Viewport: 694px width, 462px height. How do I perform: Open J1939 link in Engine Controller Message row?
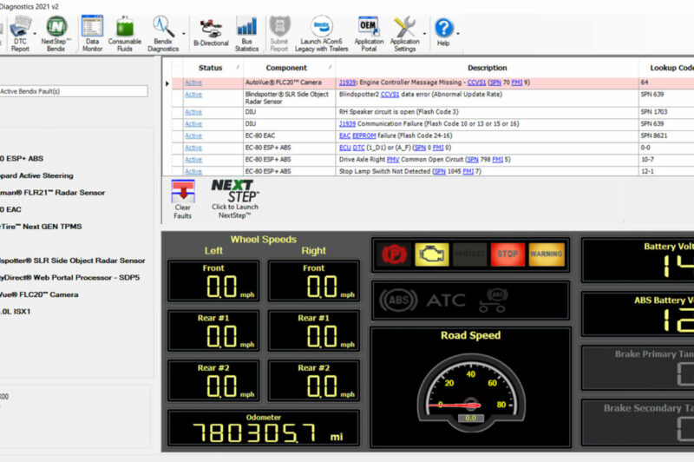(348, 82)
